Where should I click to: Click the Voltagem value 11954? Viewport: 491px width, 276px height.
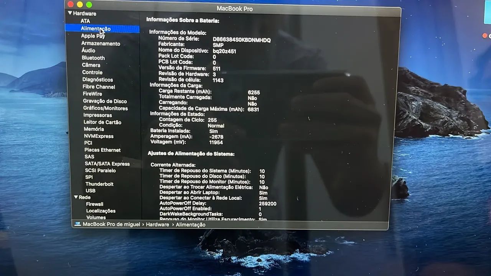[216, 142]
